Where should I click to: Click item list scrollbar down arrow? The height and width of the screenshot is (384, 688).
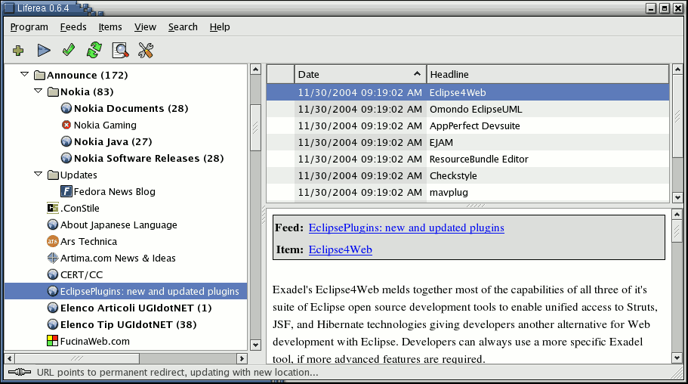click(x=677, y=198)
